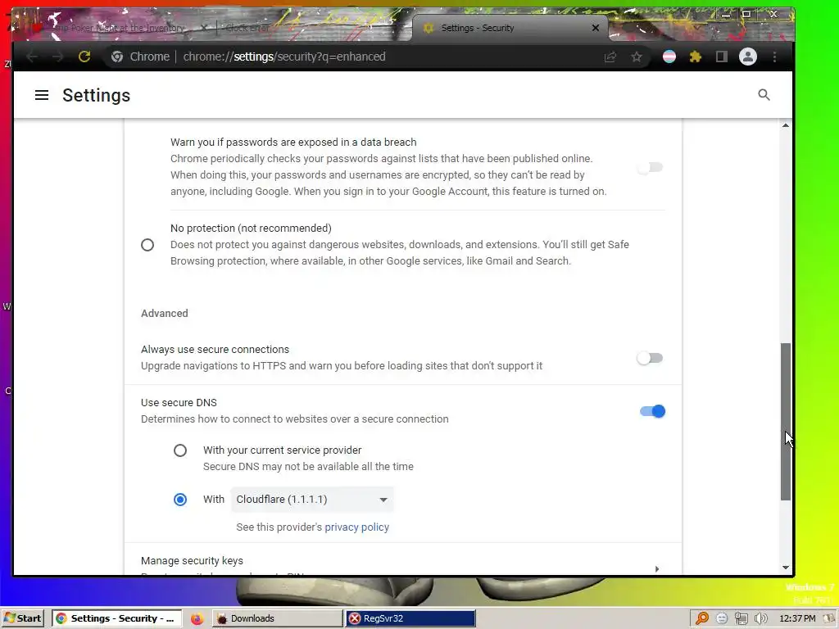The width and height of the screenshot is (839, 629).
Task: Open the provider's privacy policy link
Action: (357, 527)
